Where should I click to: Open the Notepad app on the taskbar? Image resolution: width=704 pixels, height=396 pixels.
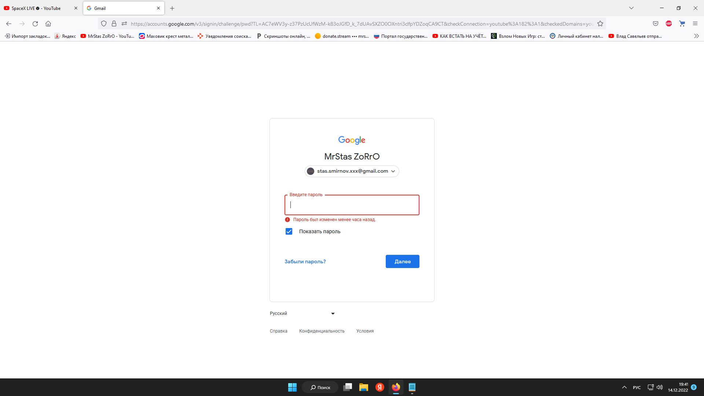[x=412, y=387]
